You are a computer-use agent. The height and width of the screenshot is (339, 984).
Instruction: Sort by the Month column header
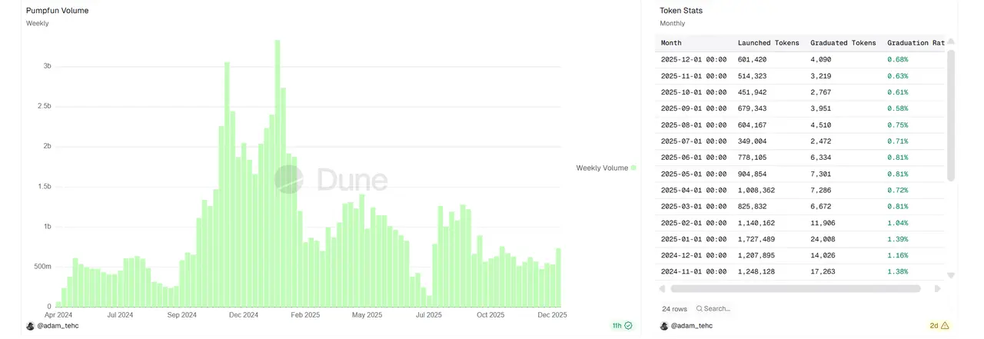[x=671, y=43]
